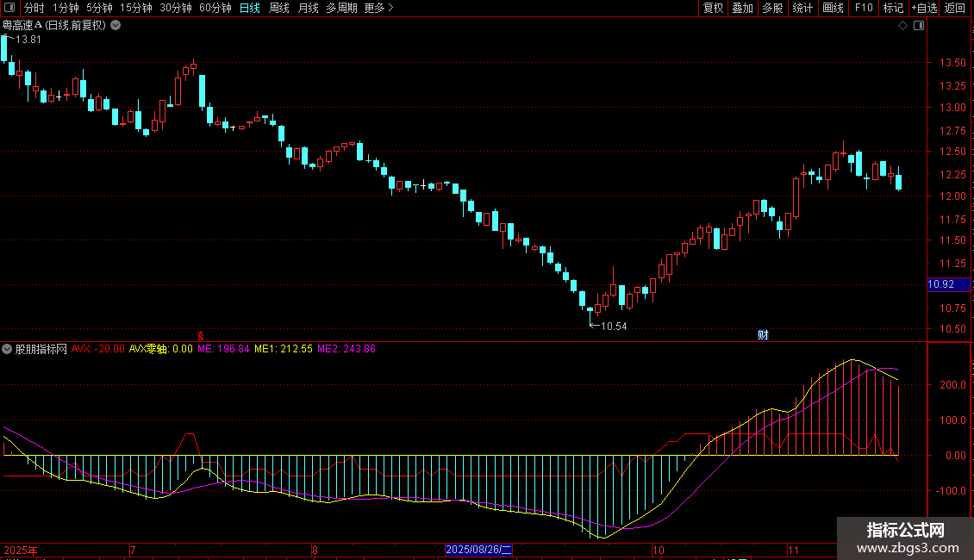Click the 财 financial report marker
Image resolution: width=974 pixels, height=560 pixels.
762,334
